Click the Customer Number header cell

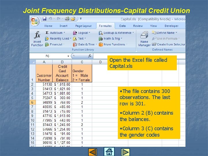(44, 73)
